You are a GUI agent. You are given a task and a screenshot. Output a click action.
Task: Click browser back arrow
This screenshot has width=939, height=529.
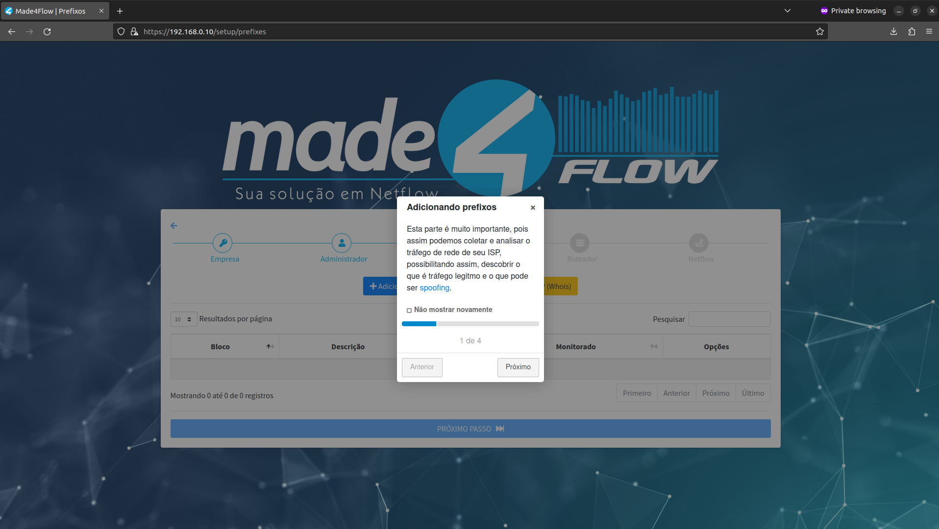coord(12,32)
